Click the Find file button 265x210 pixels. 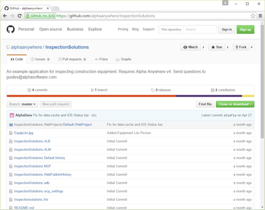point(205,104)
